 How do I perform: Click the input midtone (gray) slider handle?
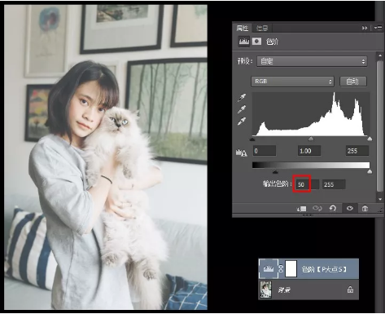tap(311, 139)
